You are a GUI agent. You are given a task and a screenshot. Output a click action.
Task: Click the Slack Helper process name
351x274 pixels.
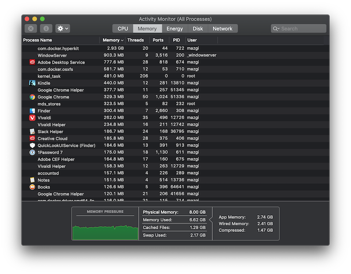tap(50, 132)
